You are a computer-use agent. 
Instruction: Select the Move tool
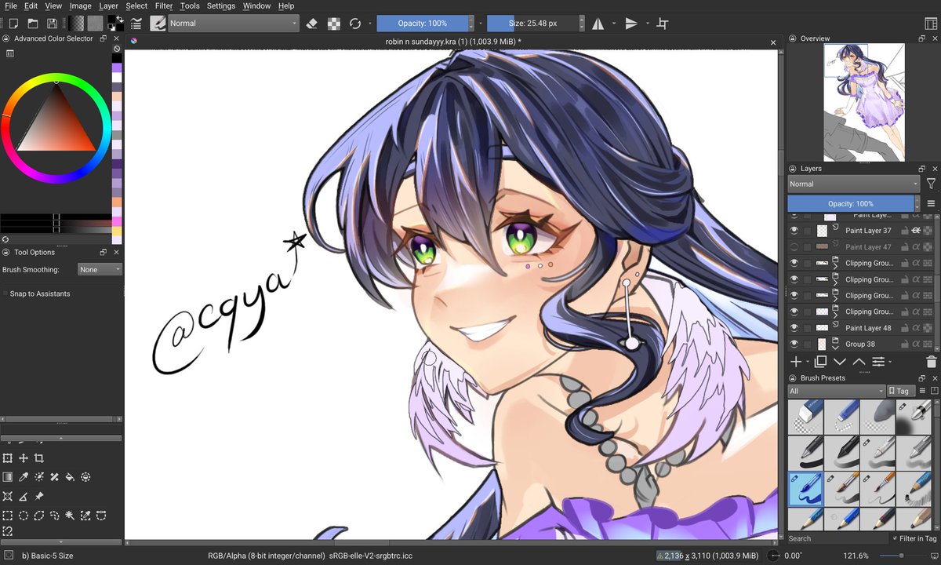(24, 458)
